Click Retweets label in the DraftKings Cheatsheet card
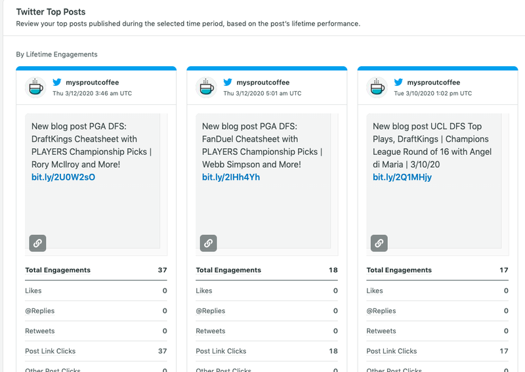The width and height of the screenshot is (525, 372). point(40,331)
